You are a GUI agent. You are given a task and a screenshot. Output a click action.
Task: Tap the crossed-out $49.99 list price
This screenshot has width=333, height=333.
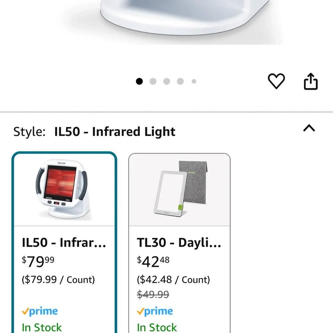point(153,294)
